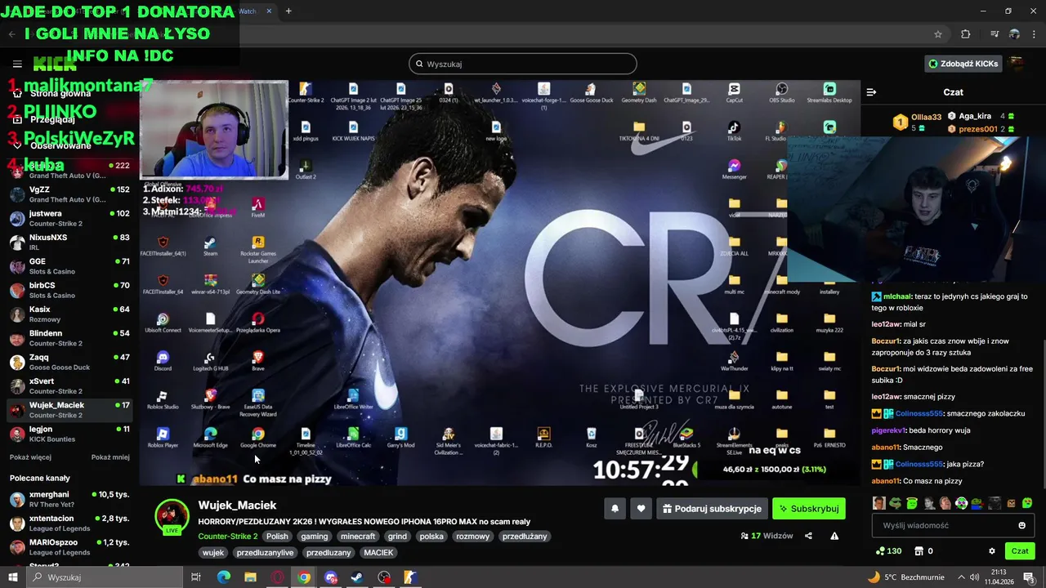
Task: Open xmerghani recommended channel
Action: click(x=69, y=500)
